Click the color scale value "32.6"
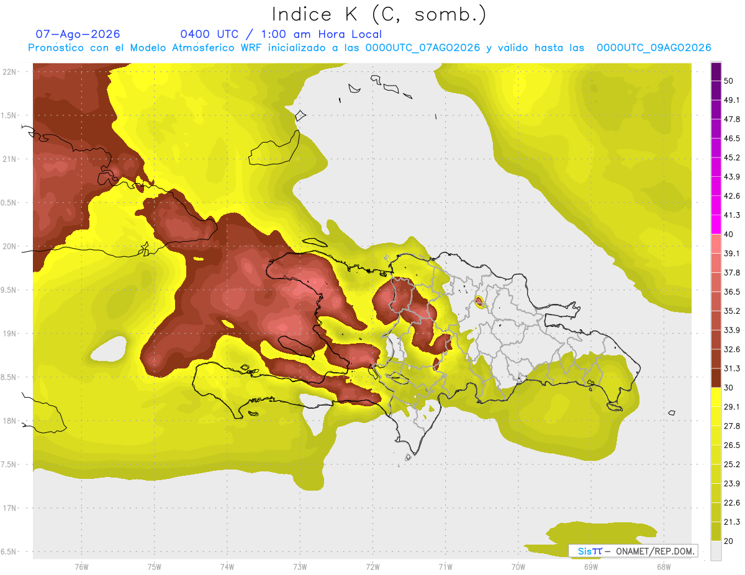 pos(732,349)
